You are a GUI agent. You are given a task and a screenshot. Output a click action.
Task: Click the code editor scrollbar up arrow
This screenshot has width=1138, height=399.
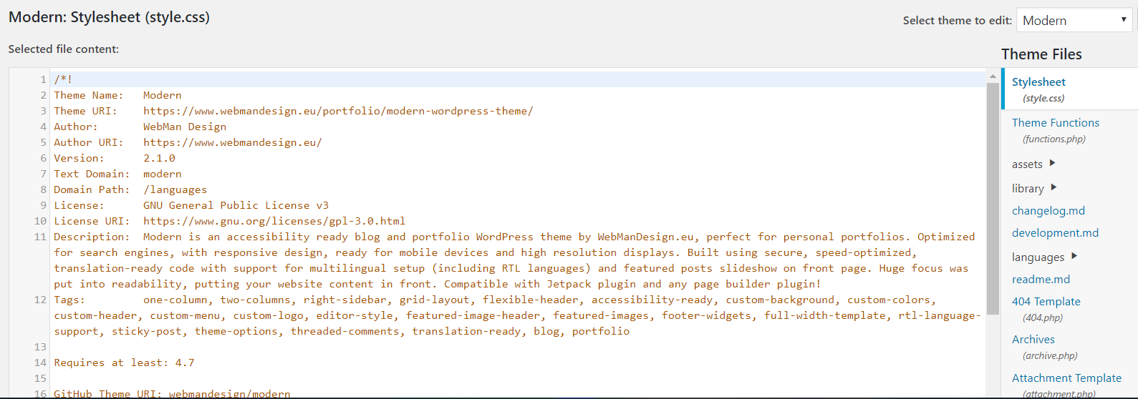(993, 76)
